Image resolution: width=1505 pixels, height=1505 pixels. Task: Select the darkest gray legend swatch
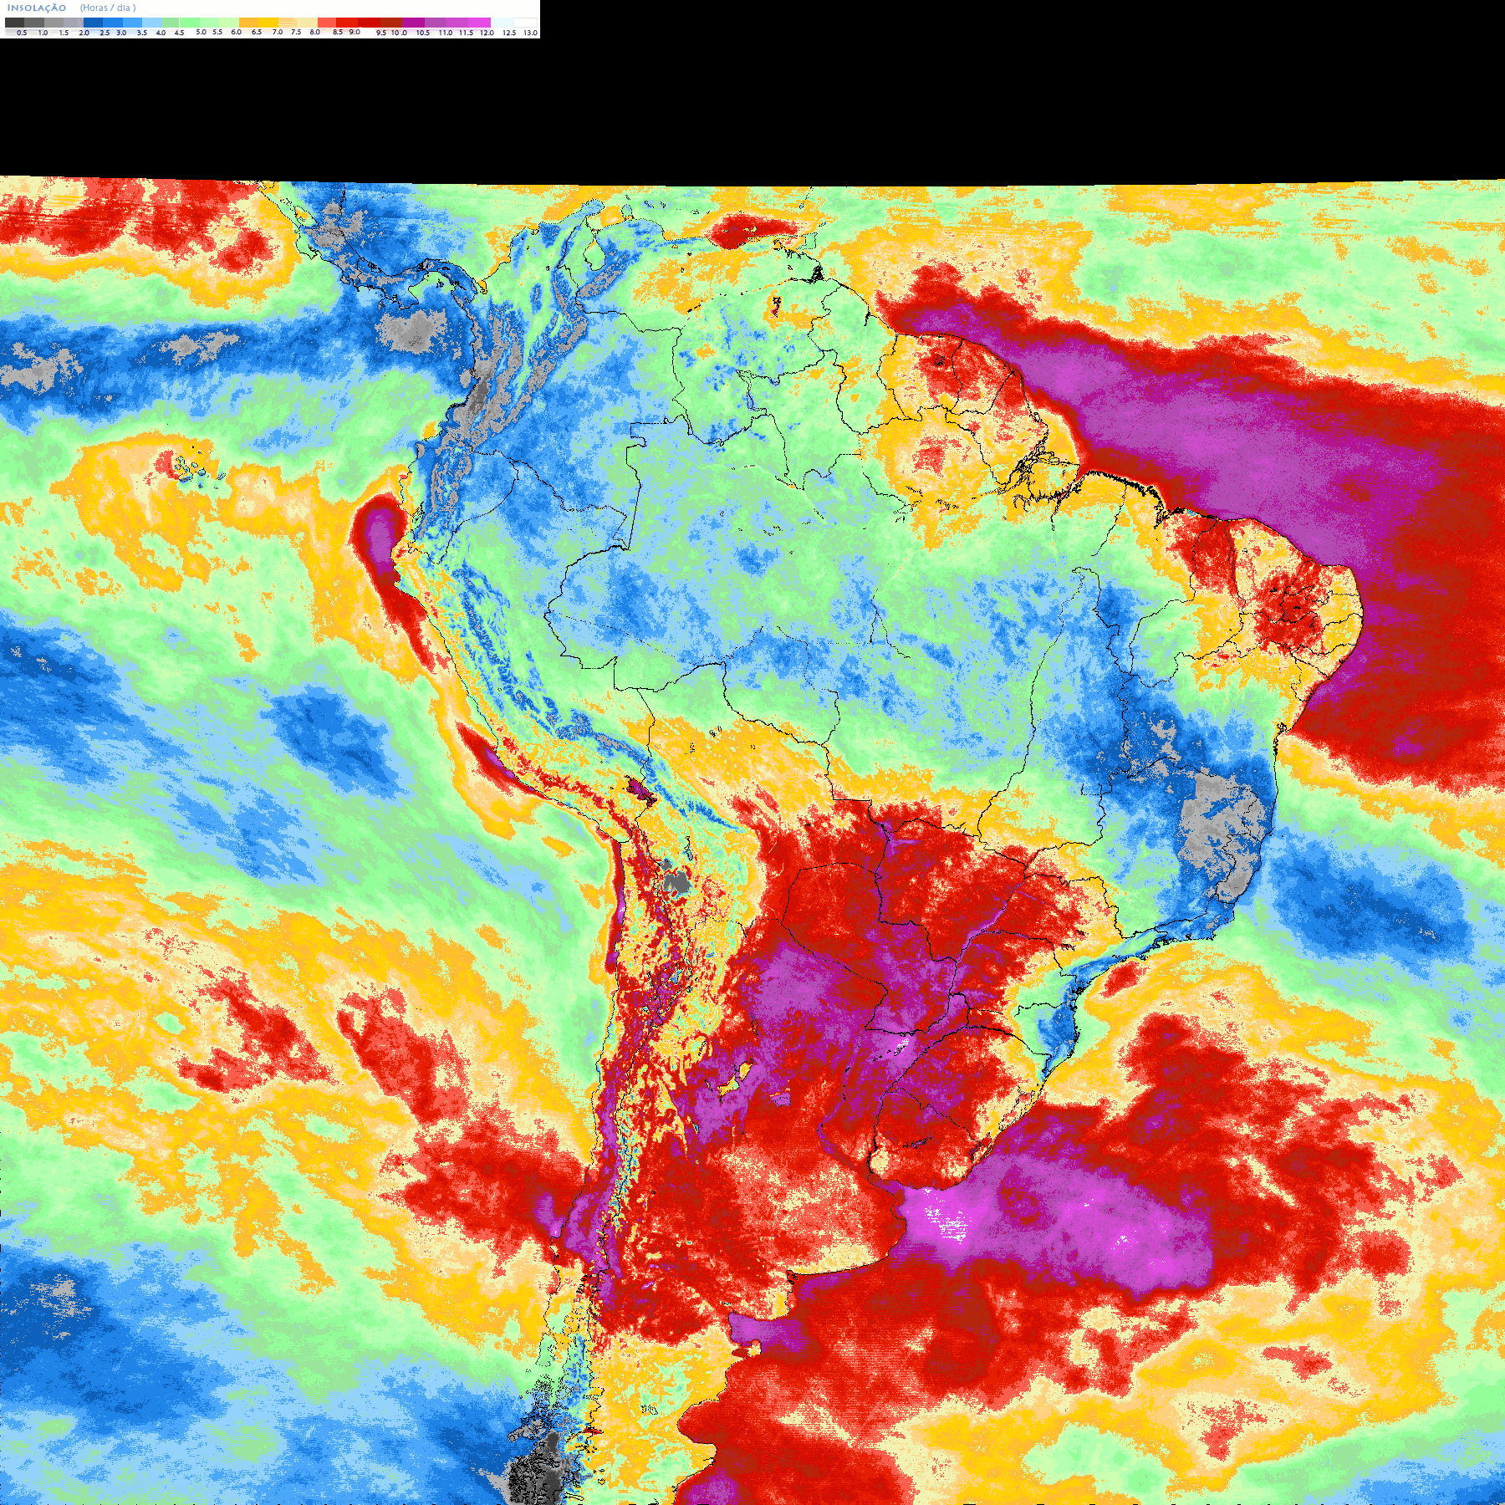(x=14, y=23)
